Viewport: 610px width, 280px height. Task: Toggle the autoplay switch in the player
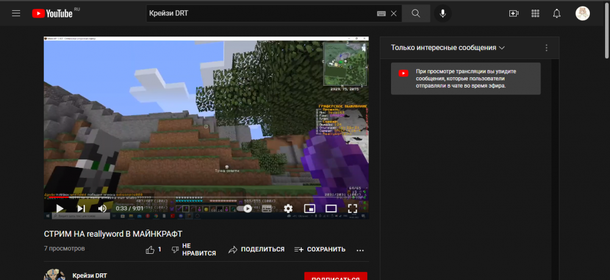click(245, 209)
